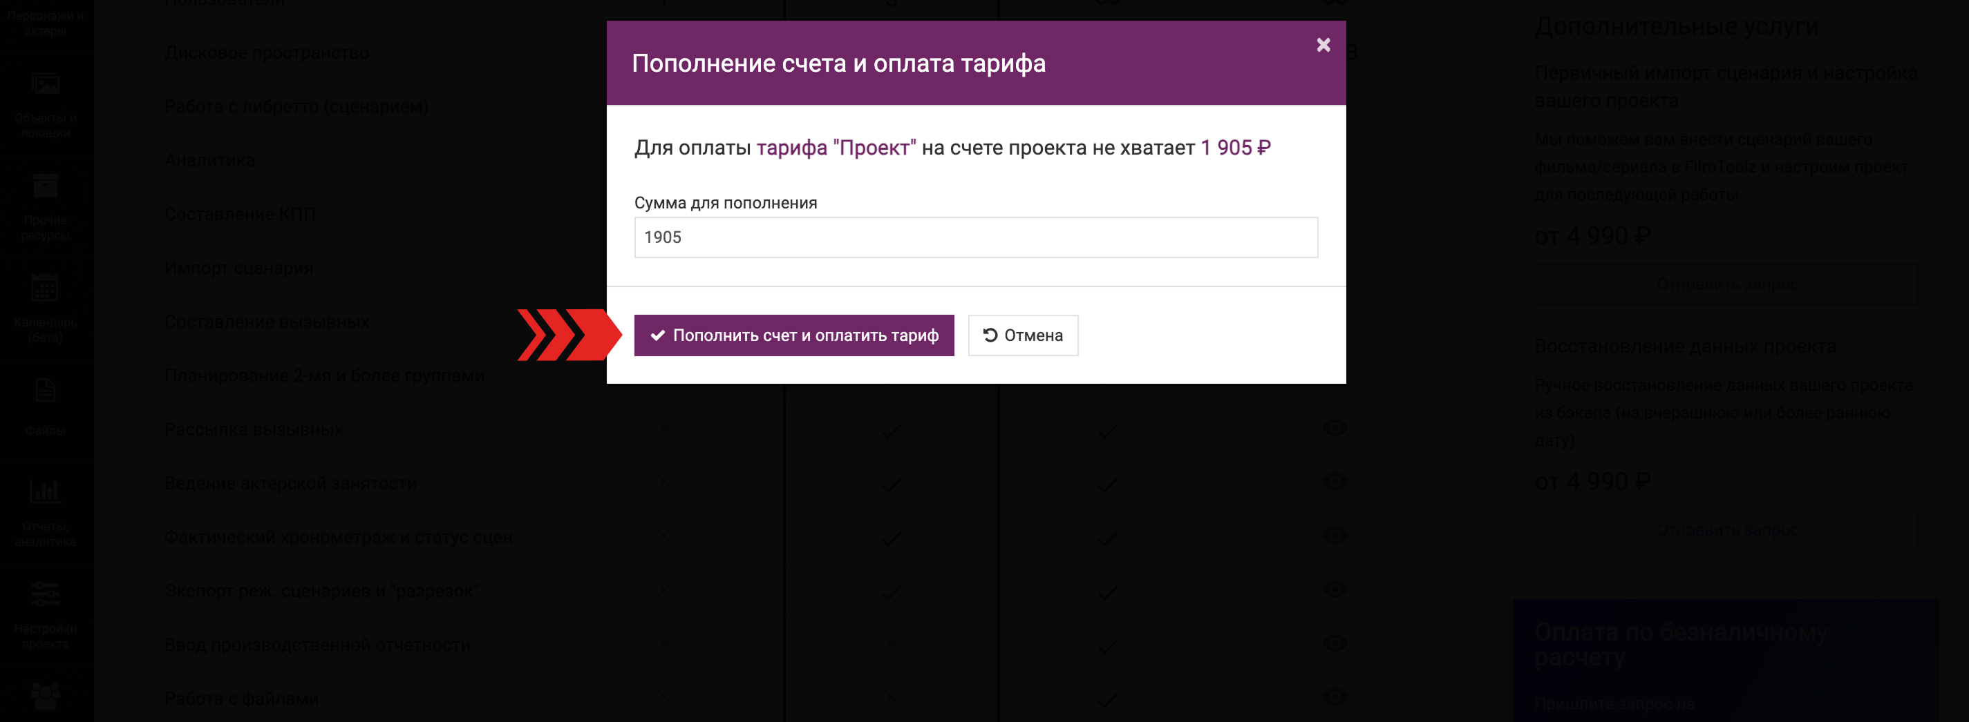Click 'Отправить запрос' under data restoration service

click(x=1726, y=529)
